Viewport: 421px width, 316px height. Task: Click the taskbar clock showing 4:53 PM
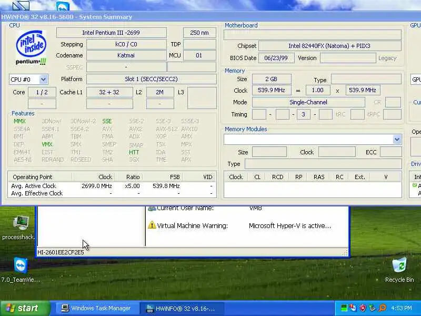[402, 308]
